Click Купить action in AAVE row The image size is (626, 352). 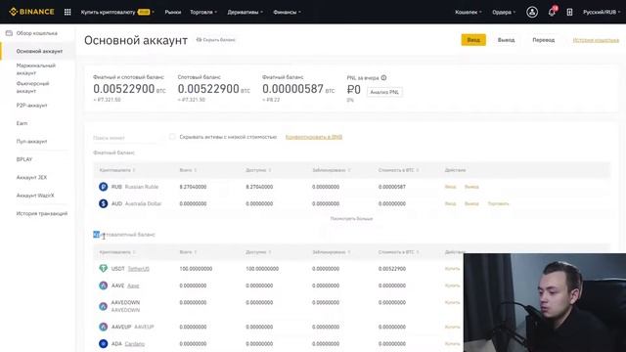click(x=452, y=286)
